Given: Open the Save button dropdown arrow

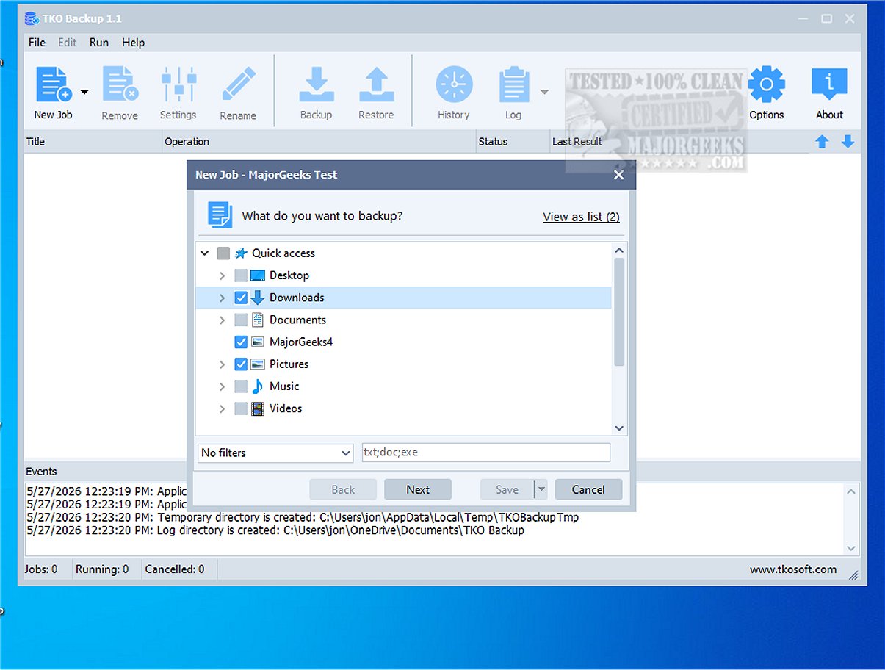Looking at the screenshot, I should pos(541,489).
